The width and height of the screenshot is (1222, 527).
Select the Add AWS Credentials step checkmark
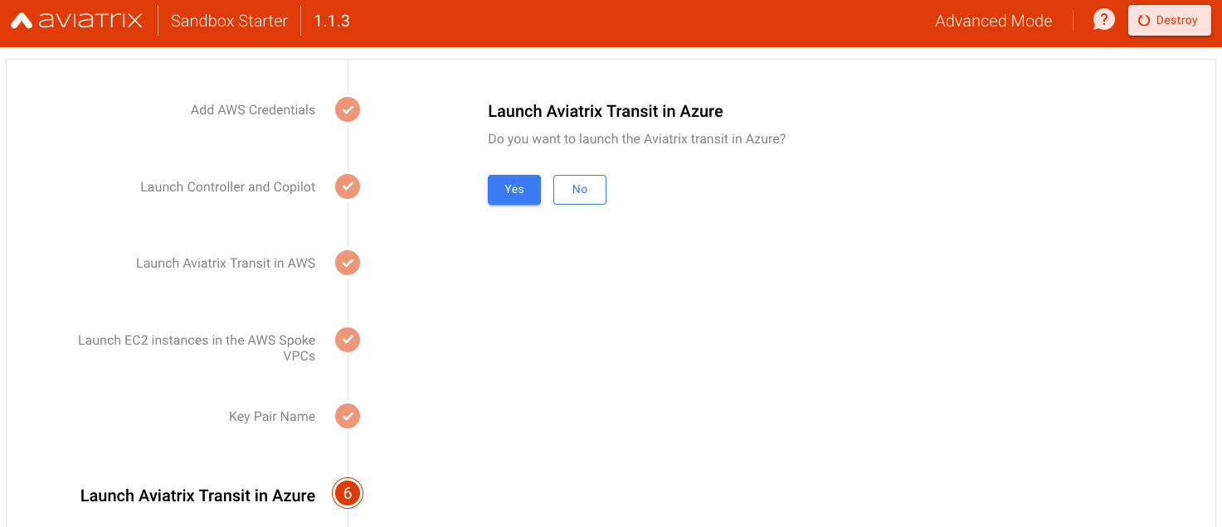pyautogui.click(x=348, y=109)
